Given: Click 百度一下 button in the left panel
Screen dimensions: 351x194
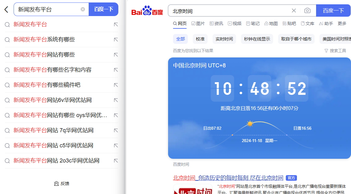Looking at the screenshot, I should pos(104,9).
